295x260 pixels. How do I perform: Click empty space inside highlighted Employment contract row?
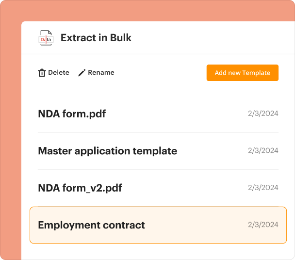pyautogui.click(x=194, y=225)
